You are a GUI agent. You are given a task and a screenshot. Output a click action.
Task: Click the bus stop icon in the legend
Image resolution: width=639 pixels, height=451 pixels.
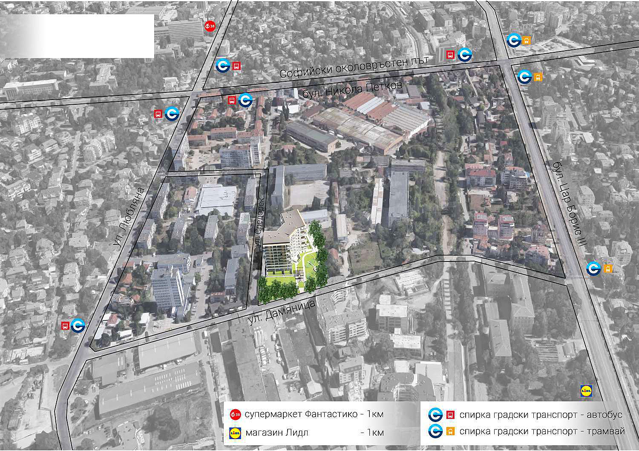(x=442, y=415)
